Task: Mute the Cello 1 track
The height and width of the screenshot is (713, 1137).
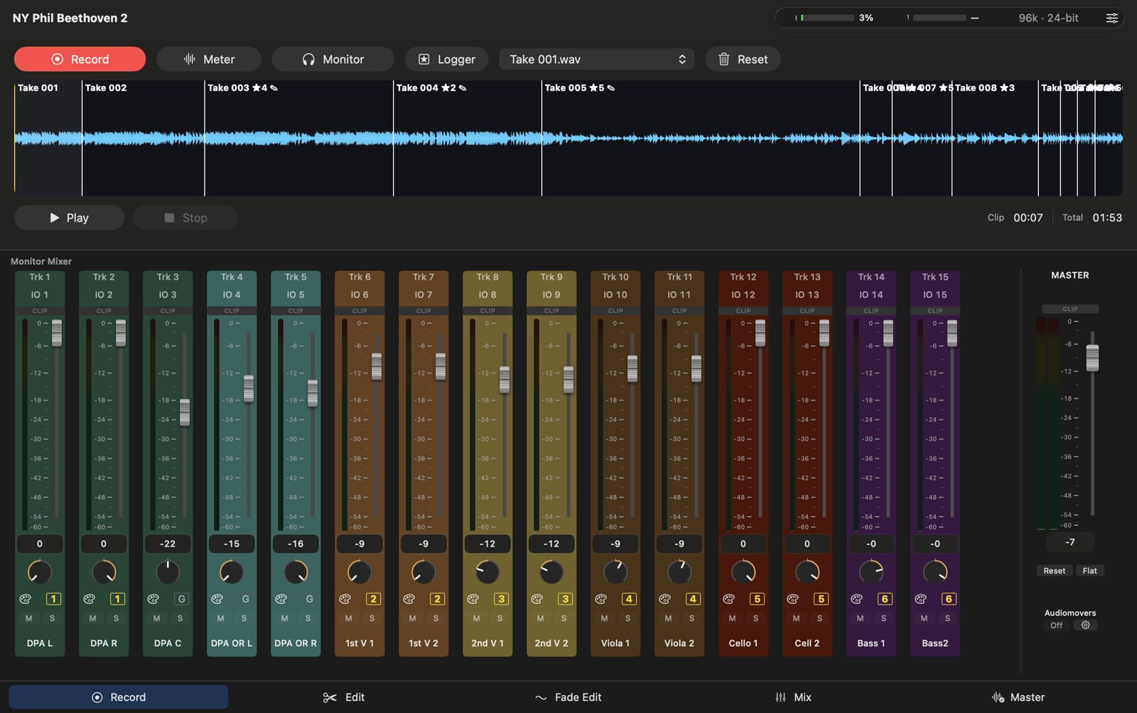Action: (x=732, y=619)
